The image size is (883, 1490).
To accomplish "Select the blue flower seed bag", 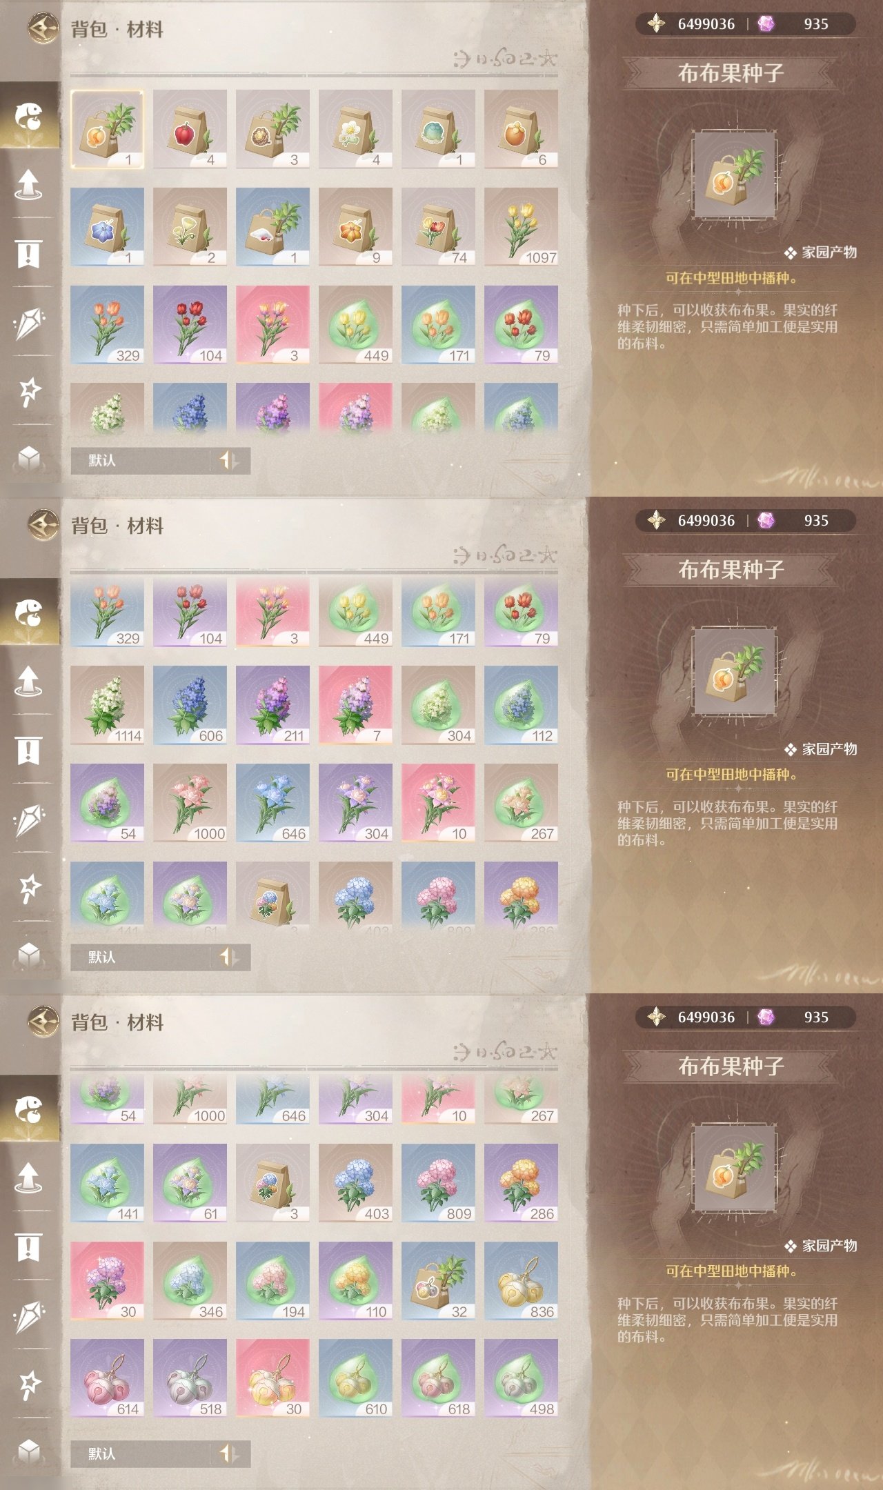I will pos(107,227).
